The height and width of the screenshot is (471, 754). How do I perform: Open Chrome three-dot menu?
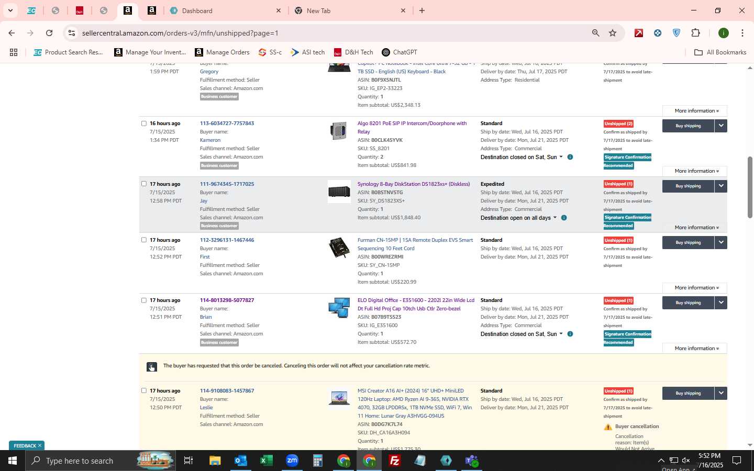[x=742, y=33]
